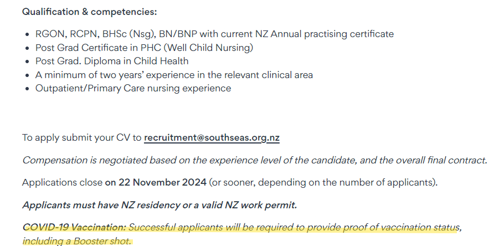Screen dimensions: 494x246
Task: Click the bold 'on 22 November 2024' date
Action: [156, 182]
